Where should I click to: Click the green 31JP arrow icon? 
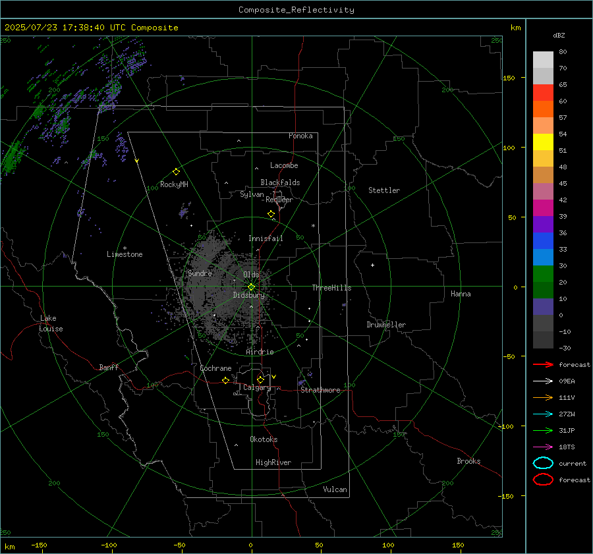pyautogui.click(x=543, y=430)
